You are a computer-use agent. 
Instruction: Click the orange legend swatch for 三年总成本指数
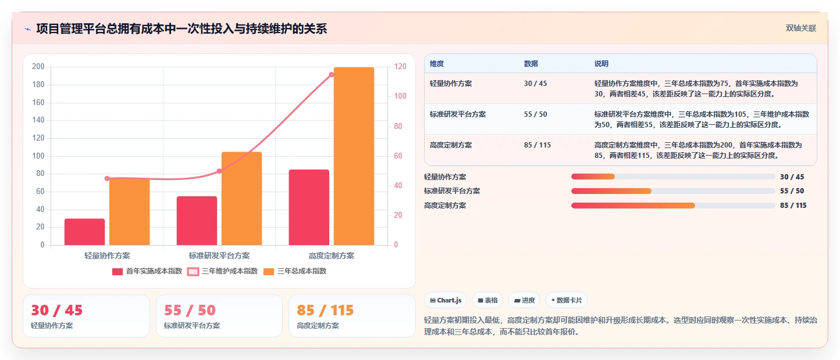pyautogui.click(x=269, y=271)
